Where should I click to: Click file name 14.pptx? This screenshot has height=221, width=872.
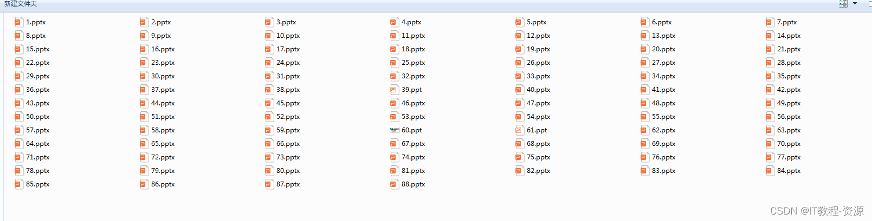(x=789, y=36)
